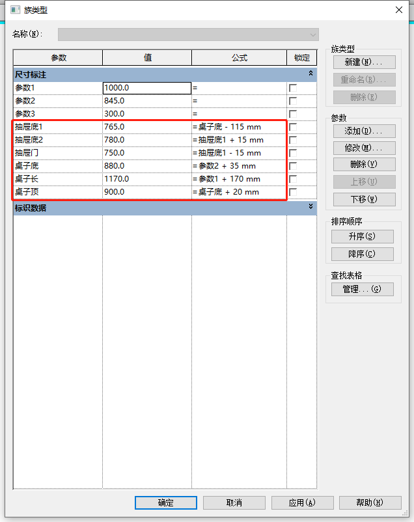Viewport: 414px width, 522px height.
Task: Click the 新建(N)... button
Action: 365,62
